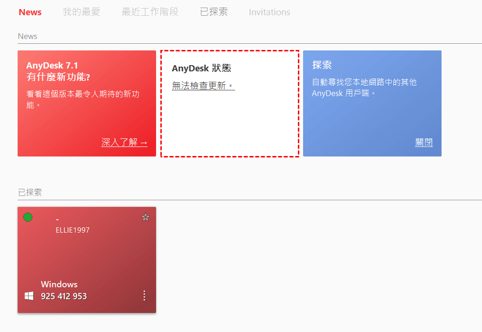Image resolution: width=482 pixels, height=332 pixels.
Task: Click the ELLIE1997 device name
Action: (x=73, y=230)
